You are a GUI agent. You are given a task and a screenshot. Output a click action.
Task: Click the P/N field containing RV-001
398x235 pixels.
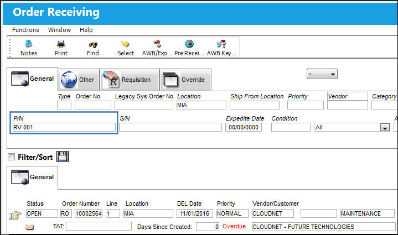pyautogui.click(x=64, y=127)
